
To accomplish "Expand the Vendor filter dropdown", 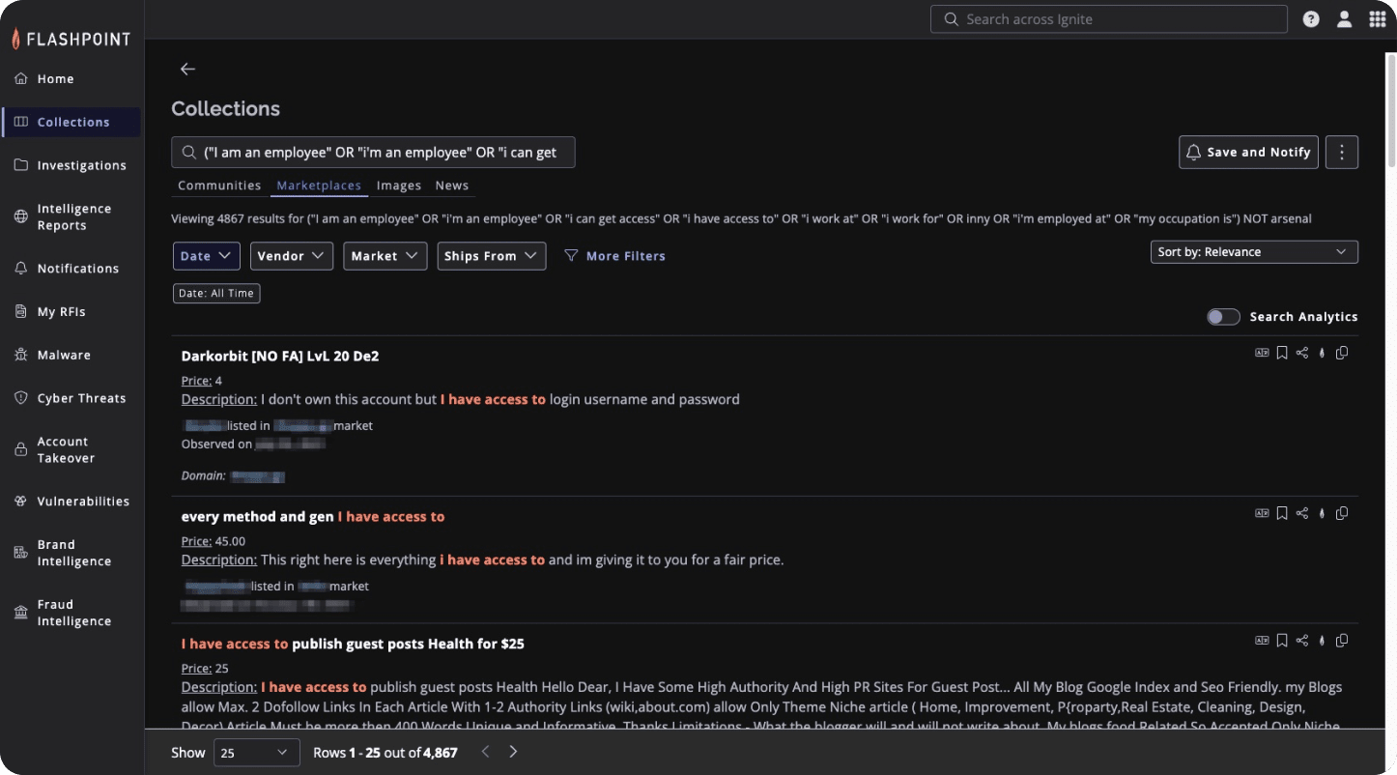I will 292,256.
